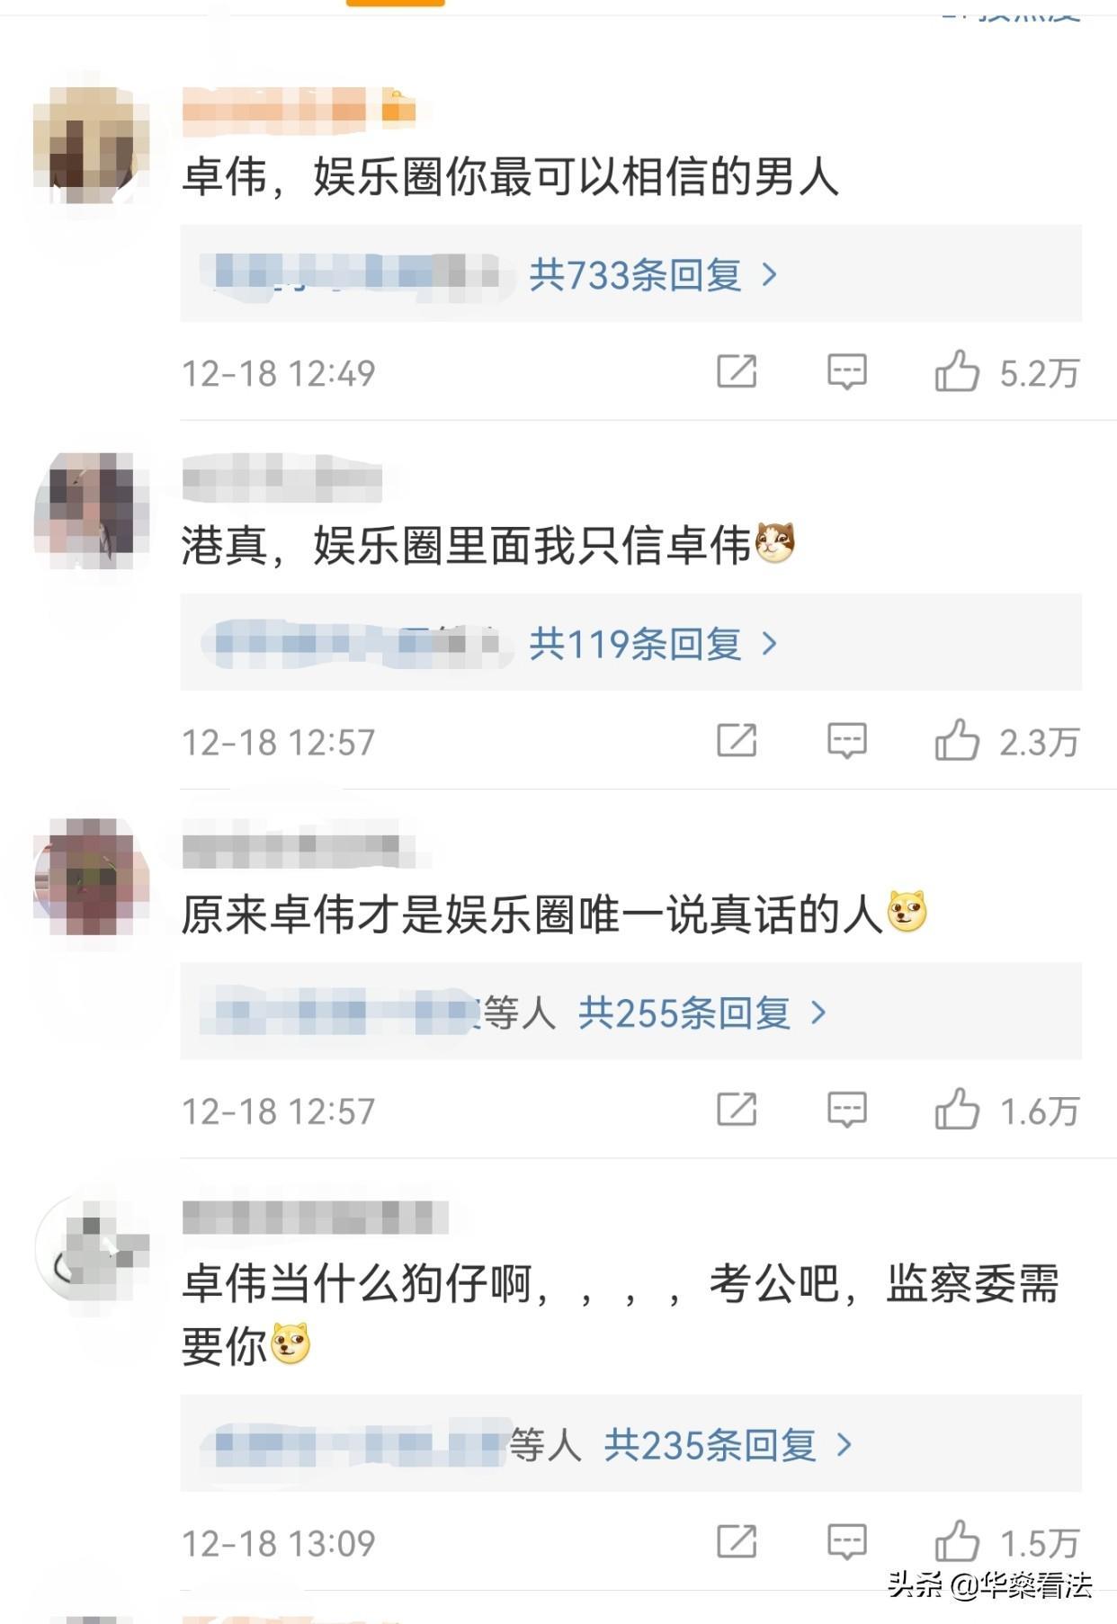Image resolution: width=1117 pixels, height=1624 pixels.
Task: Open avatar of 港真 commenter
Action: [91, 511]
